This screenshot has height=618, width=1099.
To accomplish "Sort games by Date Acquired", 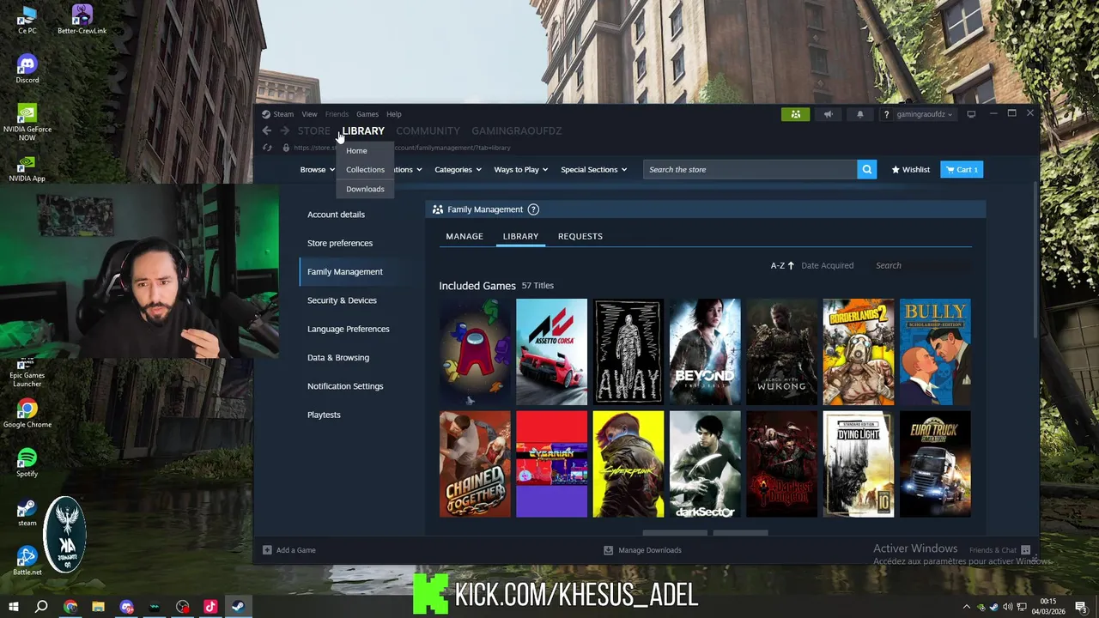I will [827, 265].
